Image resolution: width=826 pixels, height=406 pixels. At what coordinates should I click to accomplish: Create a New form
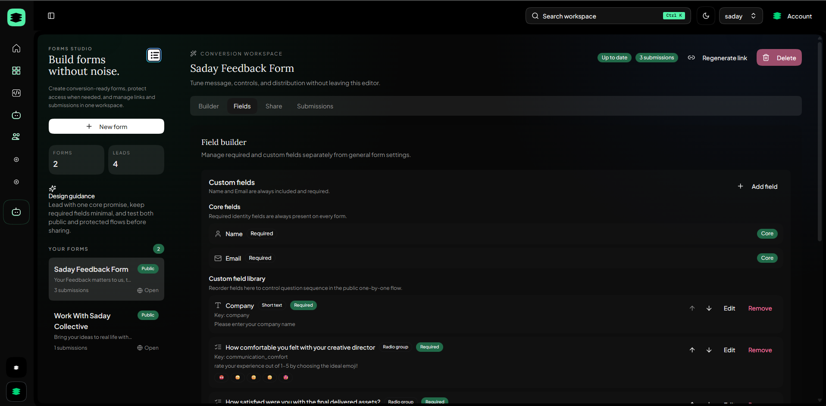pos(106,126)
